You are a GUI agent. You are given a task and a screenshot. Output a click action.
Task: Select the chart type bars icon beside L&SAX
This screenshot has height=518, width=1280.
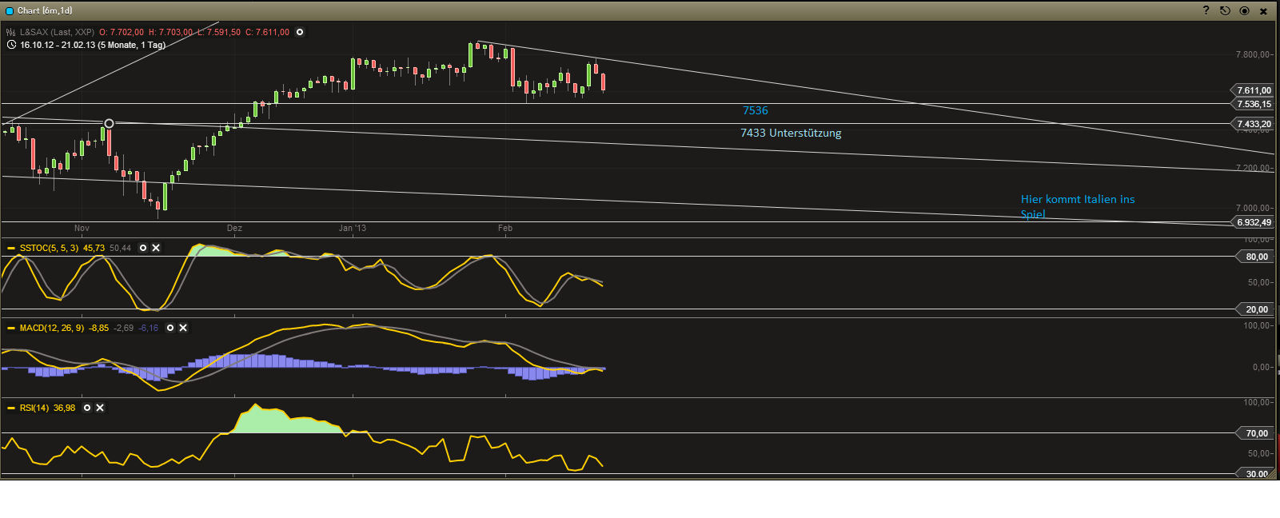11,32
